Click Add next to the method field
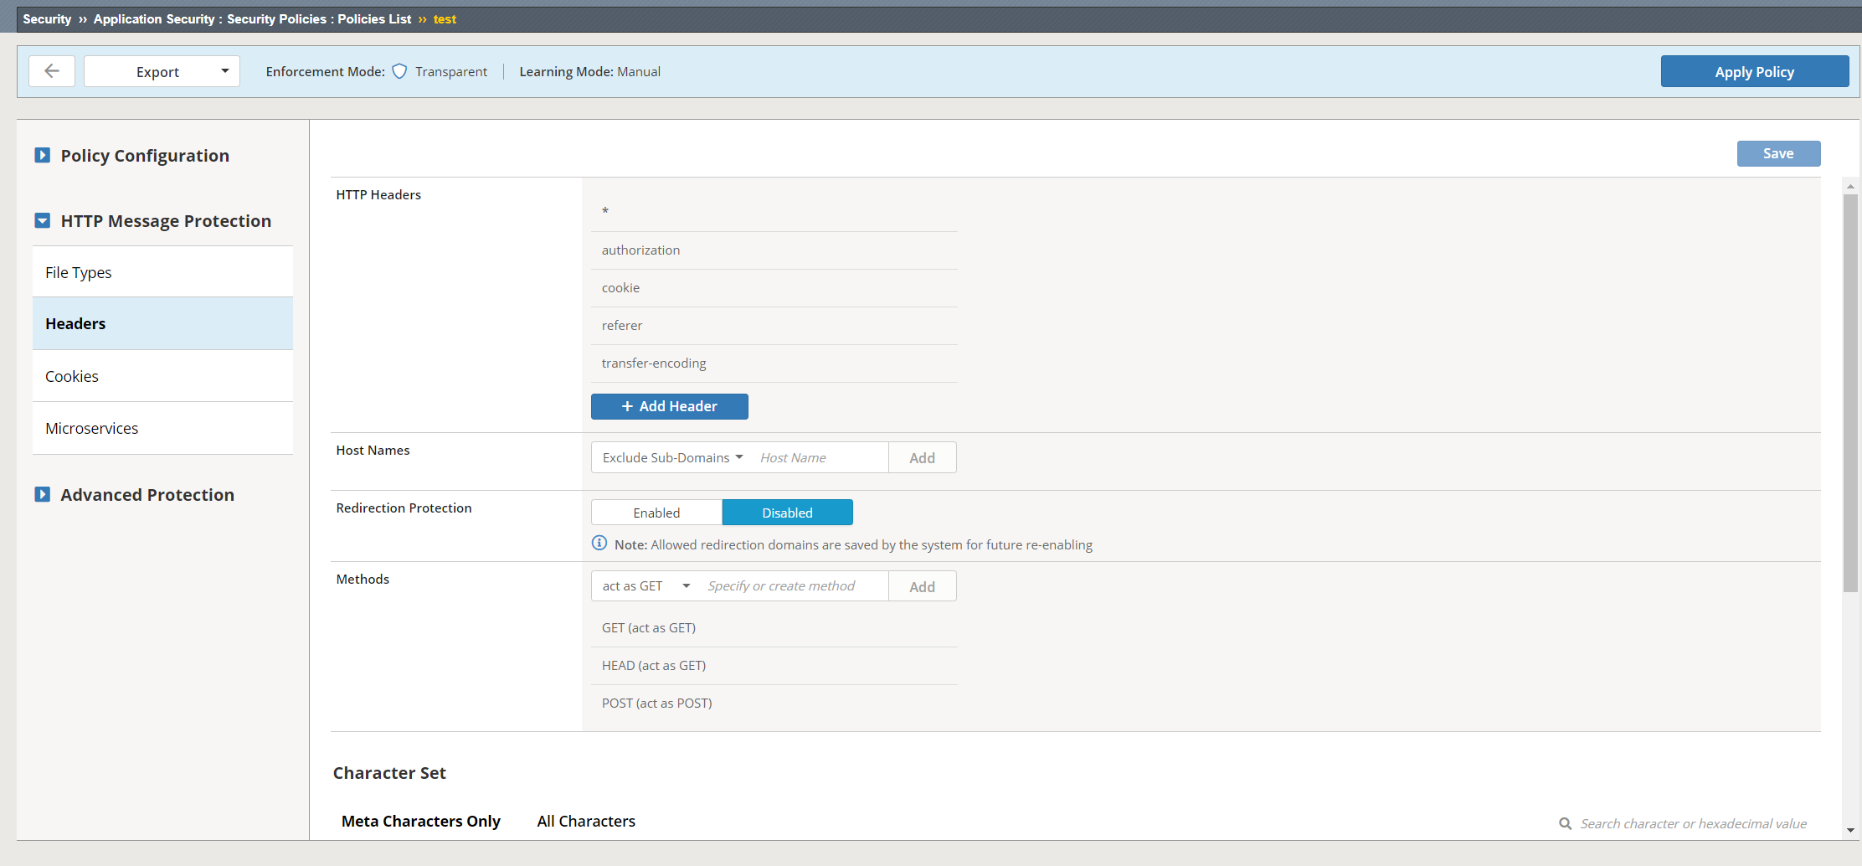Screen dimensions: 1862x866 tap(922, 586)
